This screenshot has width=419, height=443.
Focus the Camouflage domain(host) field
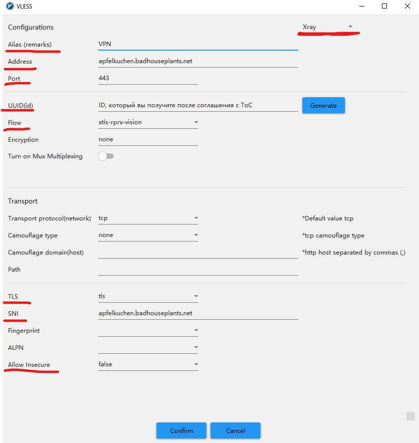pos(198,253)
